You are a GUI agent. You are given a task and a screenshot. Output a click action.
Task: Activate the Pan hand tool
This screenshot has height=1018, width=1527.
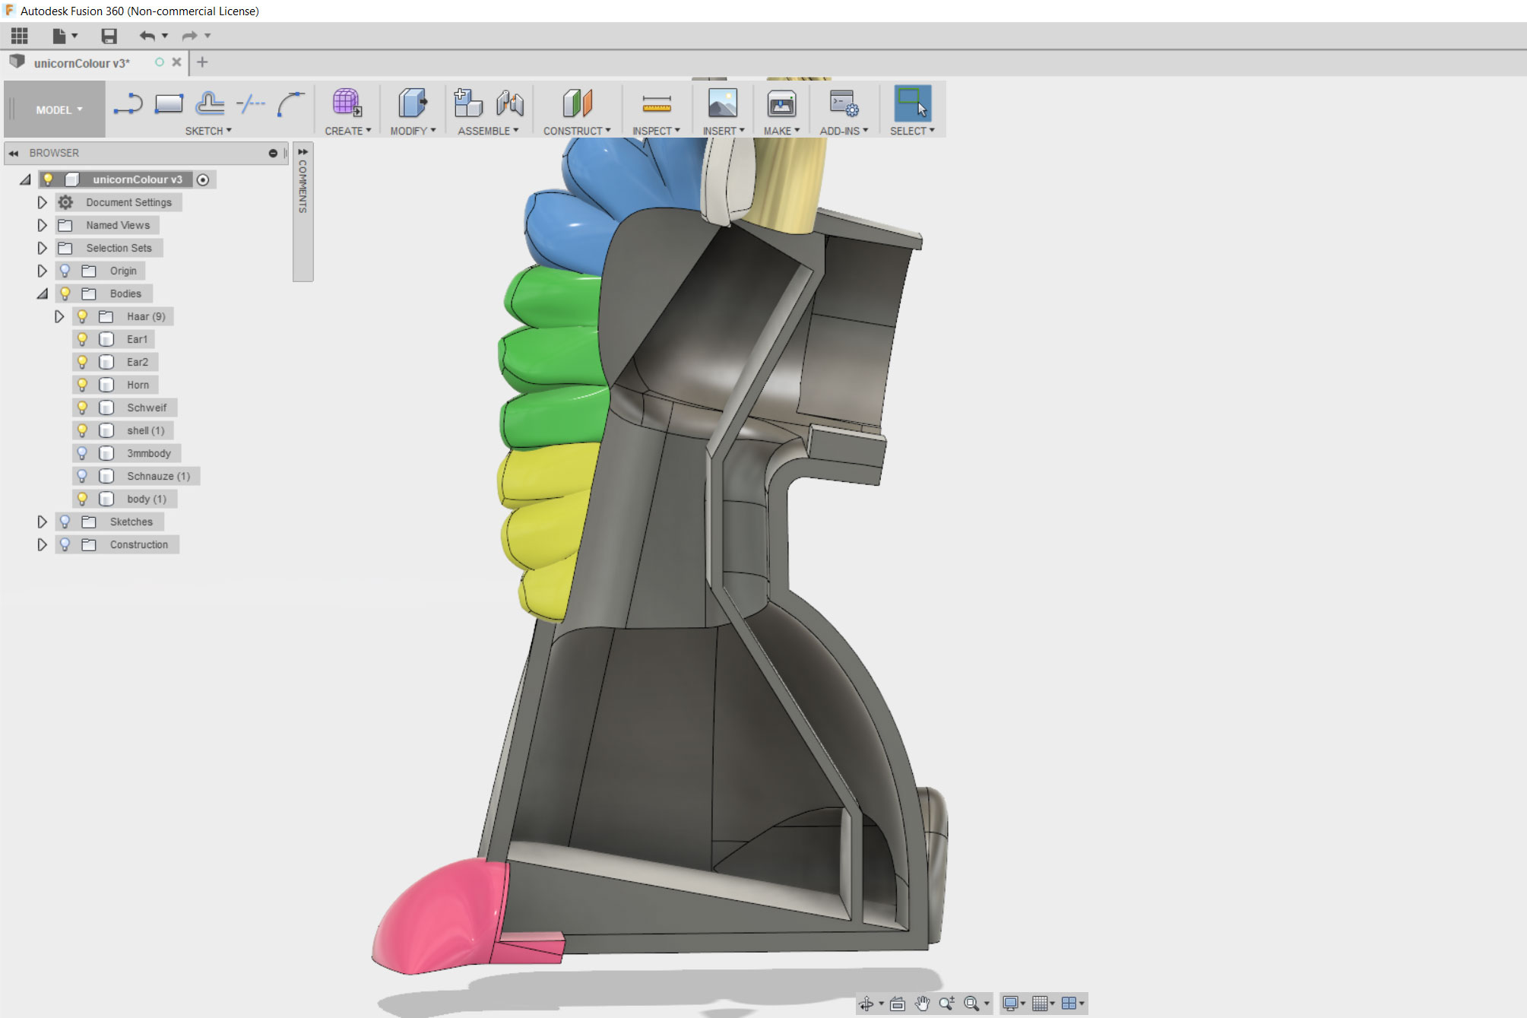922,1004
